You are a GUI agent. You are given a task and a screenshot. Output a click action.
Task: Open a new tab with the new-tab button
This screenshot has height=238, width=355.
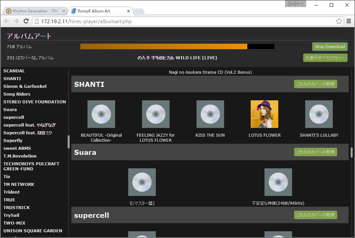(139, 11)
